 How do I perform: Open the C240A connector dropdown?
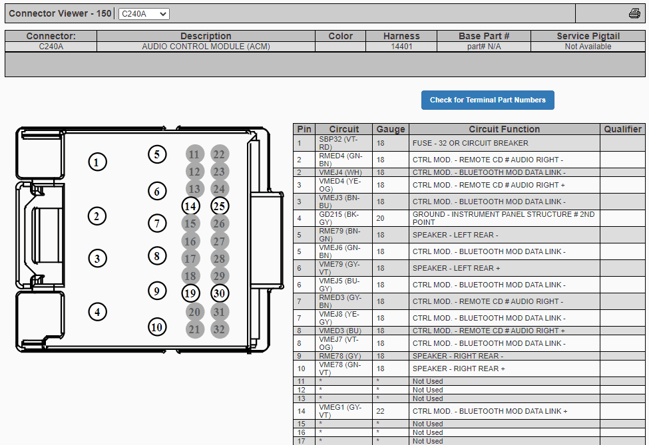pyautogui.click(x=144, y=14)
